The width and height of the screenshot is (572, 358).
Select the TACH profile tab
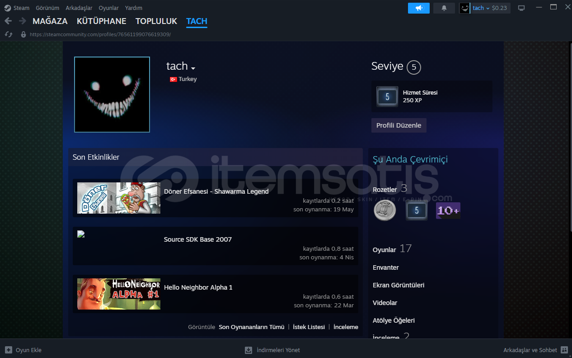pos(197,21)
